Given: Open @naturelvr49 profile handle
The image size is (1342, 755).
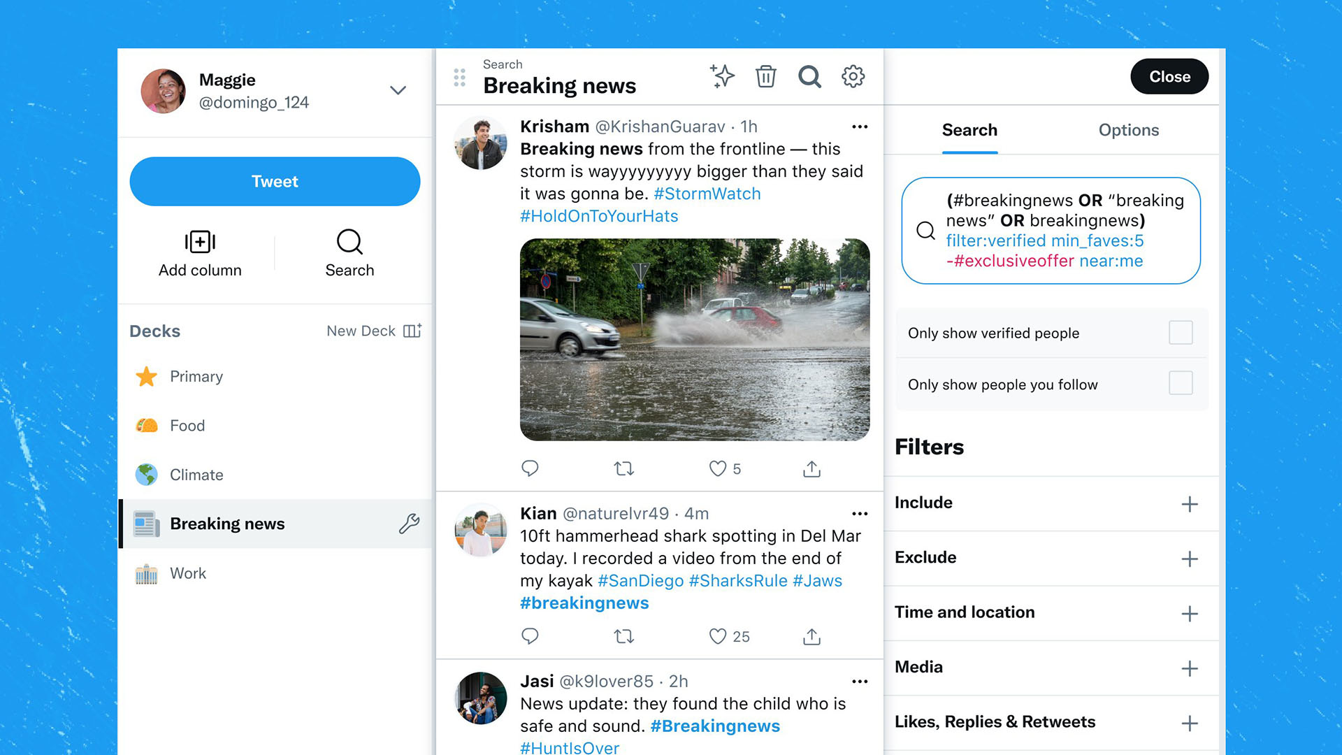Looking at the screenshot, I should coord(616,514).
